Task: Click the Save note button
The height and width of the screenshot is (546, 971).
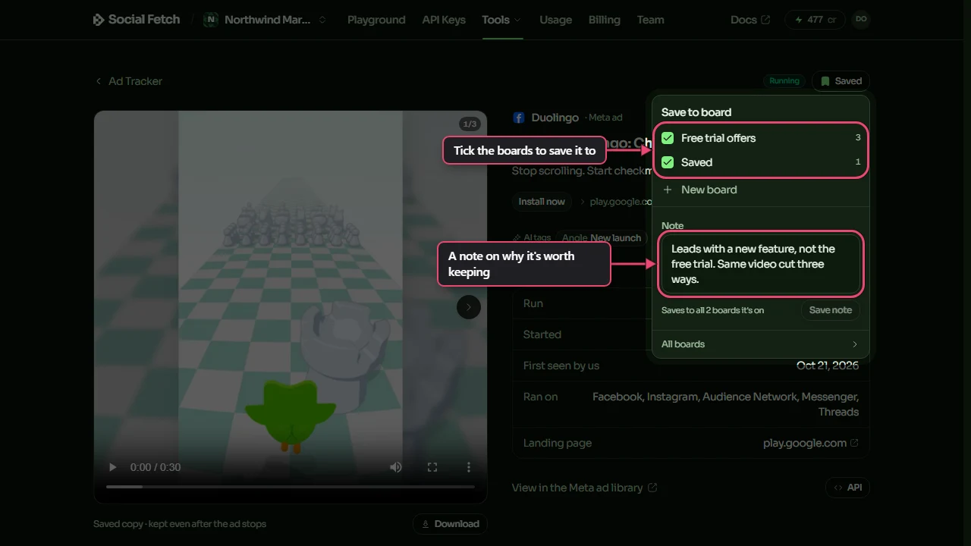Action: (831, 310)
